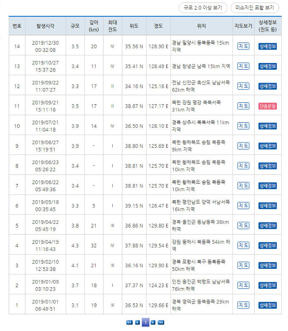This screenshot has height=331, width=288.
Task: Select the 39.15 N latitude cell
Action: pos(134,206)
